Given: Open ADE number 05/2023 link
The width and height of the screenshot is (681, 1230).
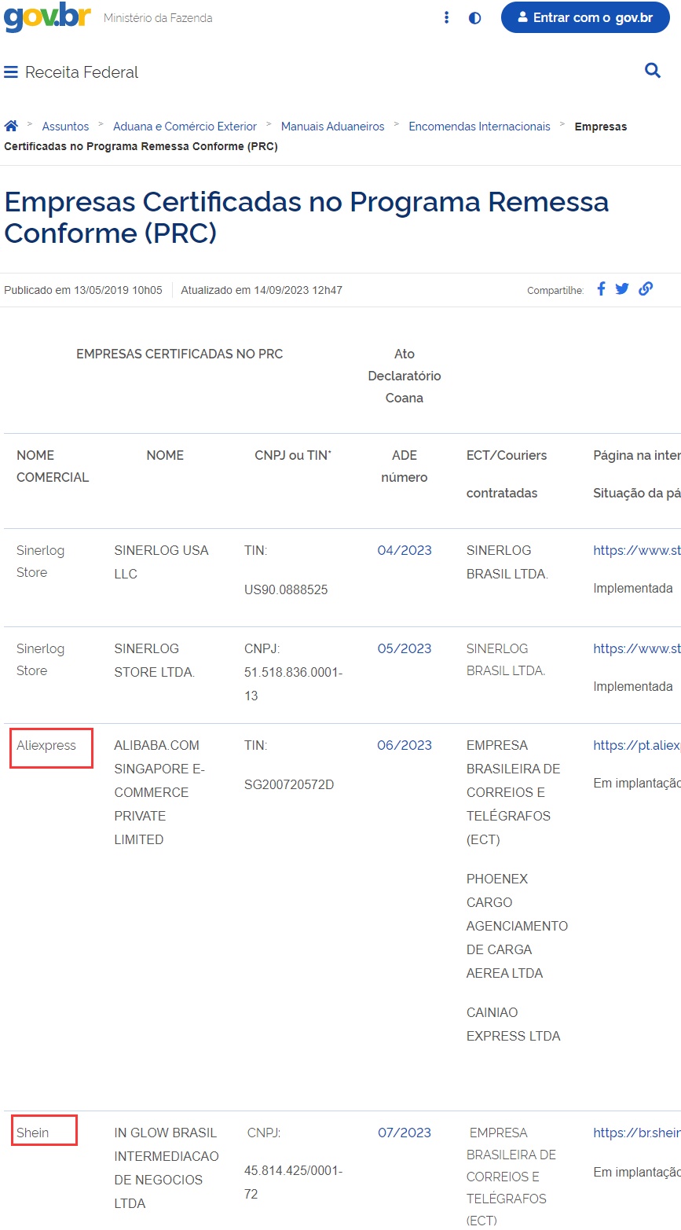Looking at the screenshot, I should tap(405, 648).
